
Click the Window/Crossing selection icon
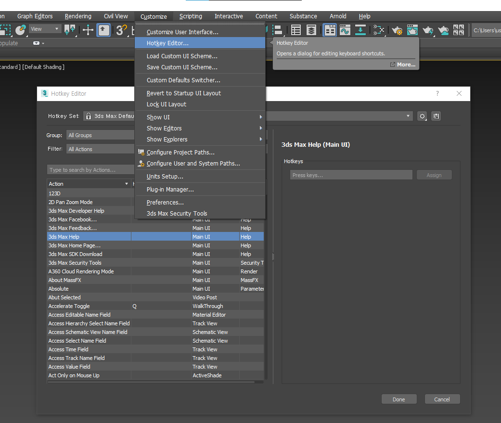(20, 30)
